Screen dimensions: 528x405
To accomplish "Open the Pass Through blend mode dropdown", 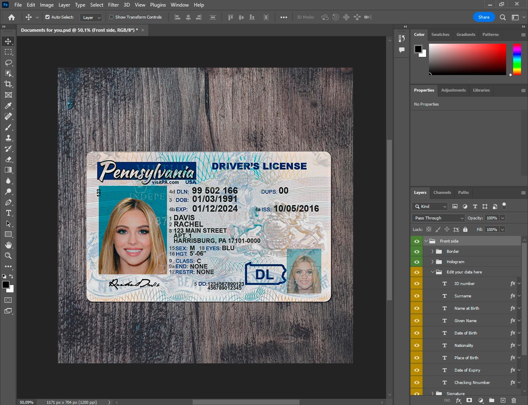I will point(439,218).
